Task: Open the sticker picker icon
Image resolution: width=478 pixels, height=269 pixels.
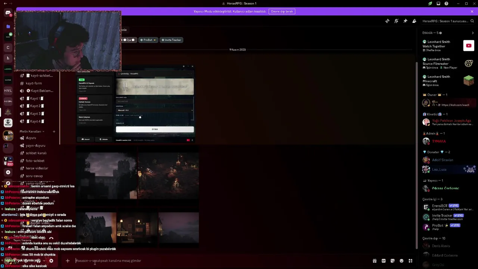Action: click(392, 261)
